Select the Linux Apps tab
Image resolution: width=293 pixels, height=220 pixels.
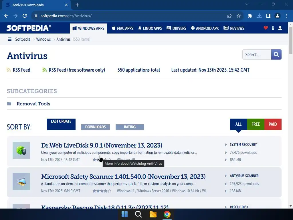[x=150, y=28]
